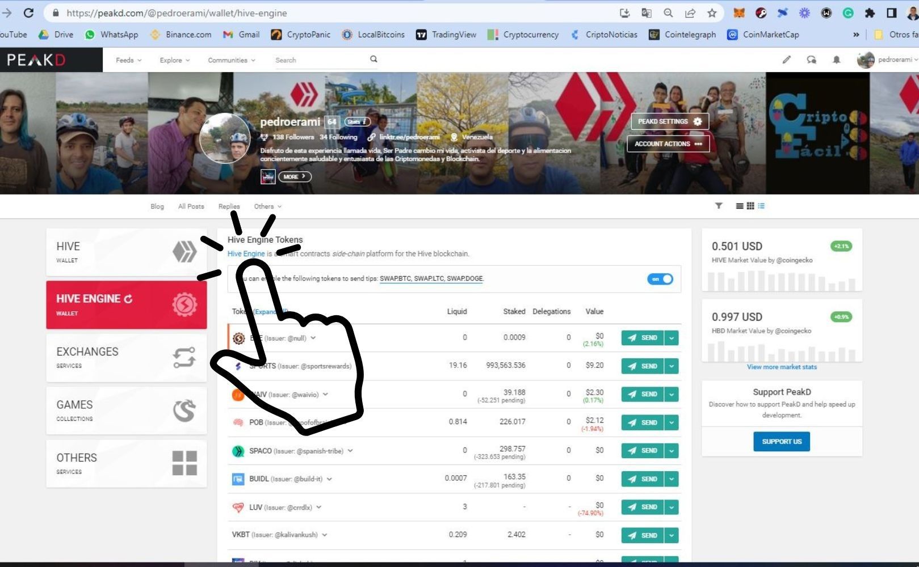Open the Binance.com bookmark
This screenshot has width=919, height=567.
click(x=181, y=35)
